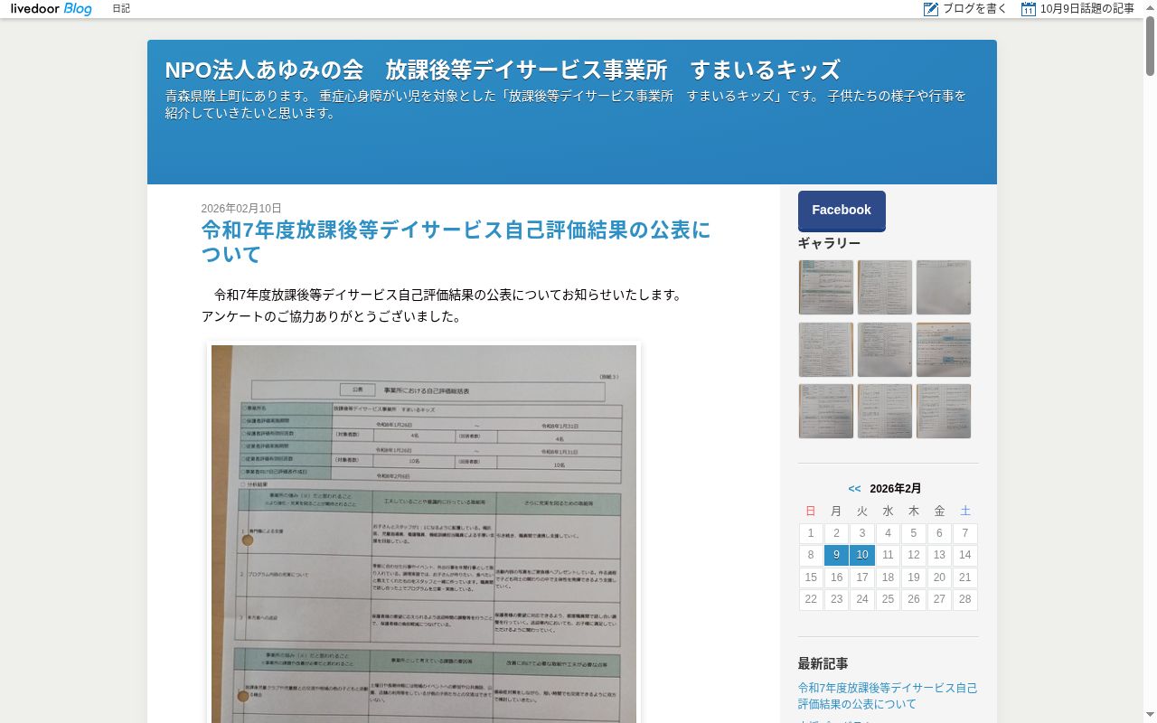
Task: Click the post date 2026年02月10日
Action: [241, 208]
